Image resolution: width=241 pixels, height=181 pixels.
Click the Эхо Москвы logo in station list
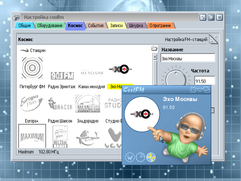(x=120, y=69)
